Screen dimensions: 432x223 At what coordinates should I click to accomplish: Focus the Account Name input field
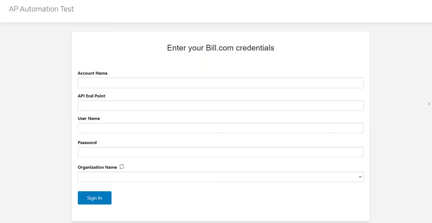tap(220, 83)
